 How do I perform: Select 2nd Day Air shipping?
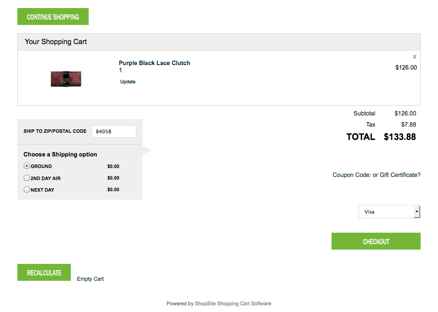tap(27, 178)
